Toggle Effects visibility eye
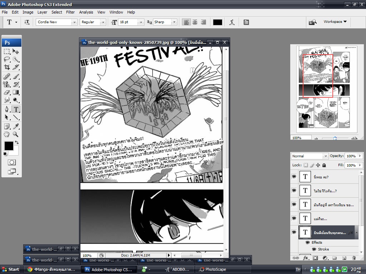 (308, 242)
